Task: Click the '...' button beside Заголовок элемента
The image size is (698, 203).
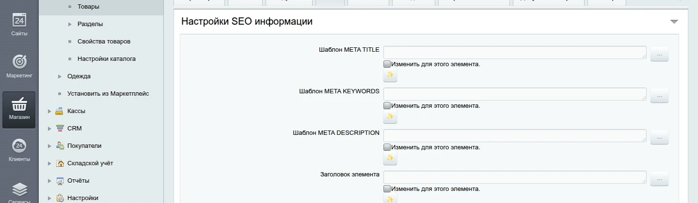Action: pos(659,179)
